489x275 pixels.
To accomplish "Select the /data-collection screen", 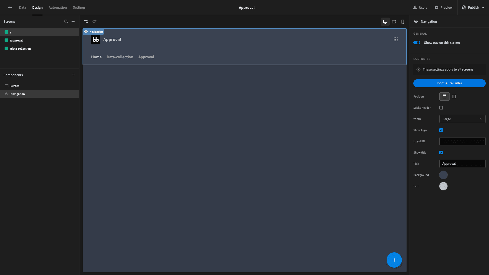I will (39, 48).
